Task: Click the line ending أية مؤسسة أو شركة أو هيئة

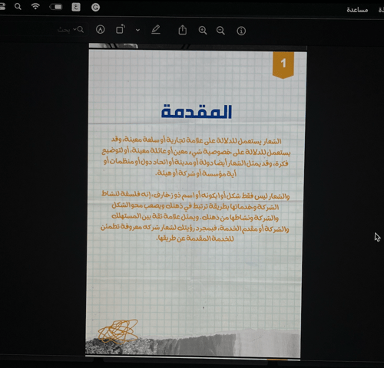Action: coord(196,173)
